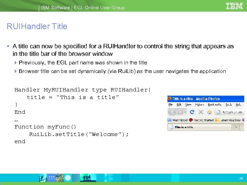The width and height of the screenshot is (247, 185).
Task: Click the page identity icon in address bar
Action: pos(218,112)
